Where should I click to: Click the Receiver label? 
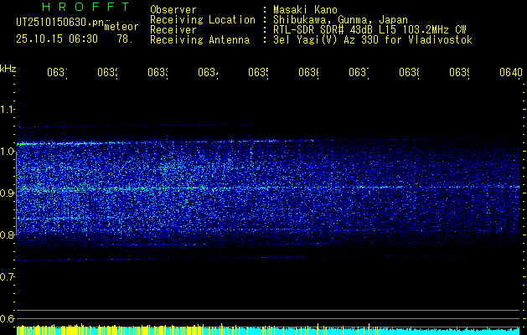point(173,30)
